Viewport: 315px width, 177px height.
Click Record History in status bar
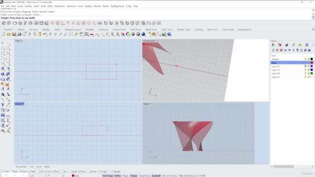coord(169,176)
